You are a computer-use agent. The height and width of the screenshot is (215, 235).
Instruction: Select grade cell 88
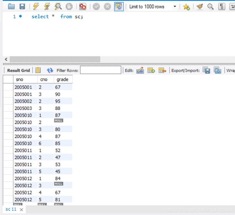63,108
